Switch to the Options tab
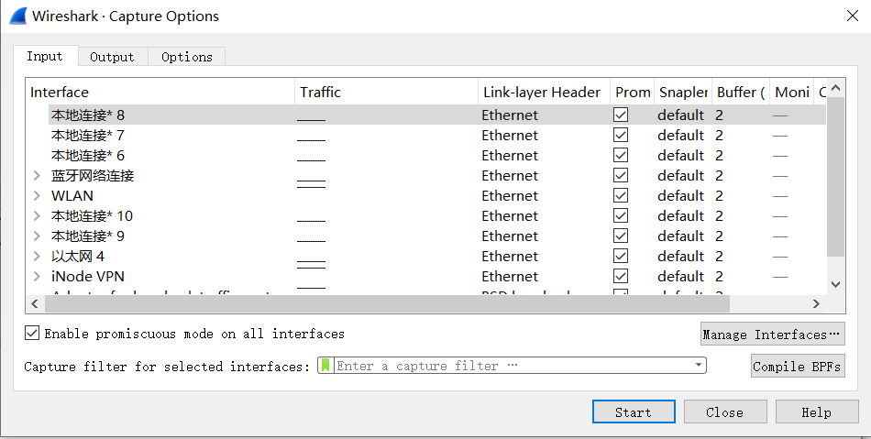The image size is (871, 439). pyautogui.click(x=187, y=57)
